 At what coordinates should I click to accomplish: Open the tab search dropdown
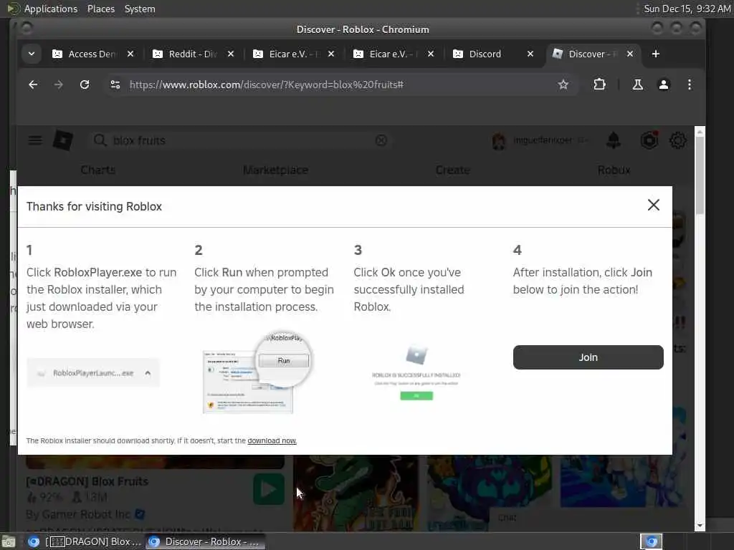pyautogui.click(x=32, y=54)
